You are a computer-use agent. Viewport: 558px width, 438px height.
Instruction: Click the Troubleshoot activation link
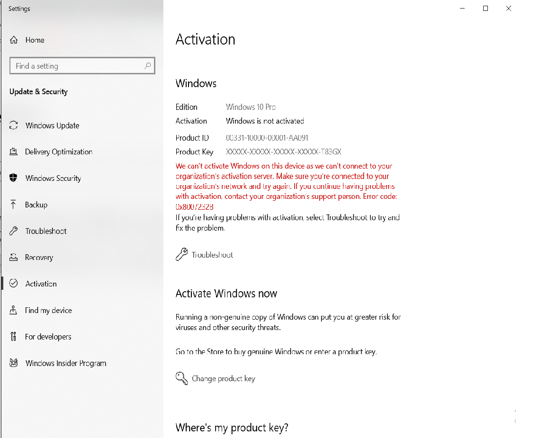pyautogui.click(x=212, y=255)
